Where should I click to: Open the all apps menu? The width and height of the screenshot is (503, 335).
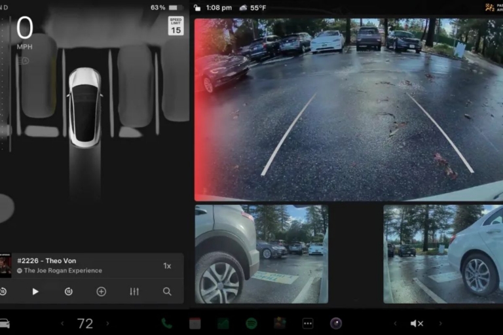(x=308, y=323)
